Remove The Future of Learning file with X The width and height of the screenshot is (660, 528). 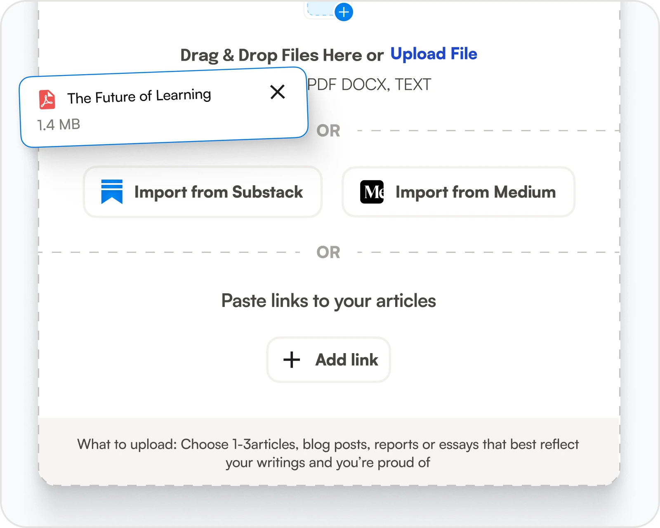click(x=278, y=92)
